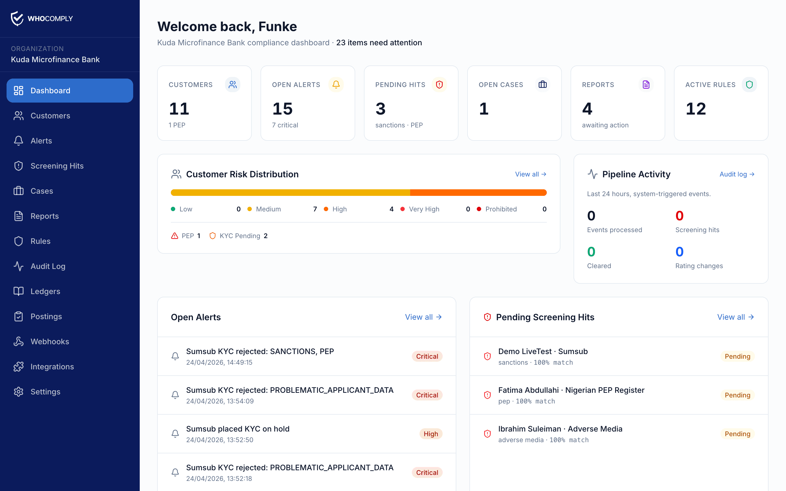
Task: Click the Reports document icon in sidebar
Action: click(x=19, y=216)
